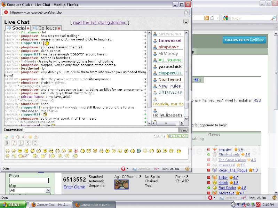Click the user icon beside yazoochick in user list
Image resolution: width=278 pixels, height=208 pixels.
tap(155, 67)
